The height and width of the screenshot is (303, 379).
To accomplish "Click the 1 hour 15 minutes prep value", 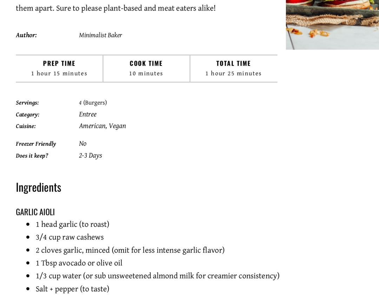I will 59,73.
